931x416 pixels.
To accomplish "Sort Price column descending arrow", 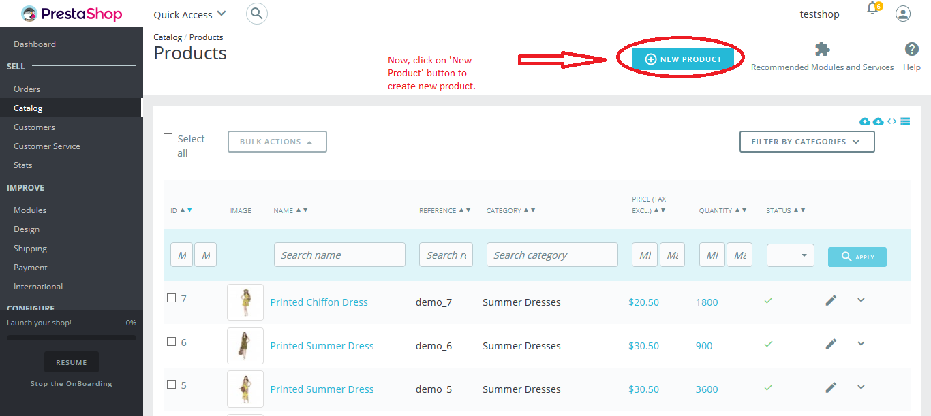I will tap(663, 210).
